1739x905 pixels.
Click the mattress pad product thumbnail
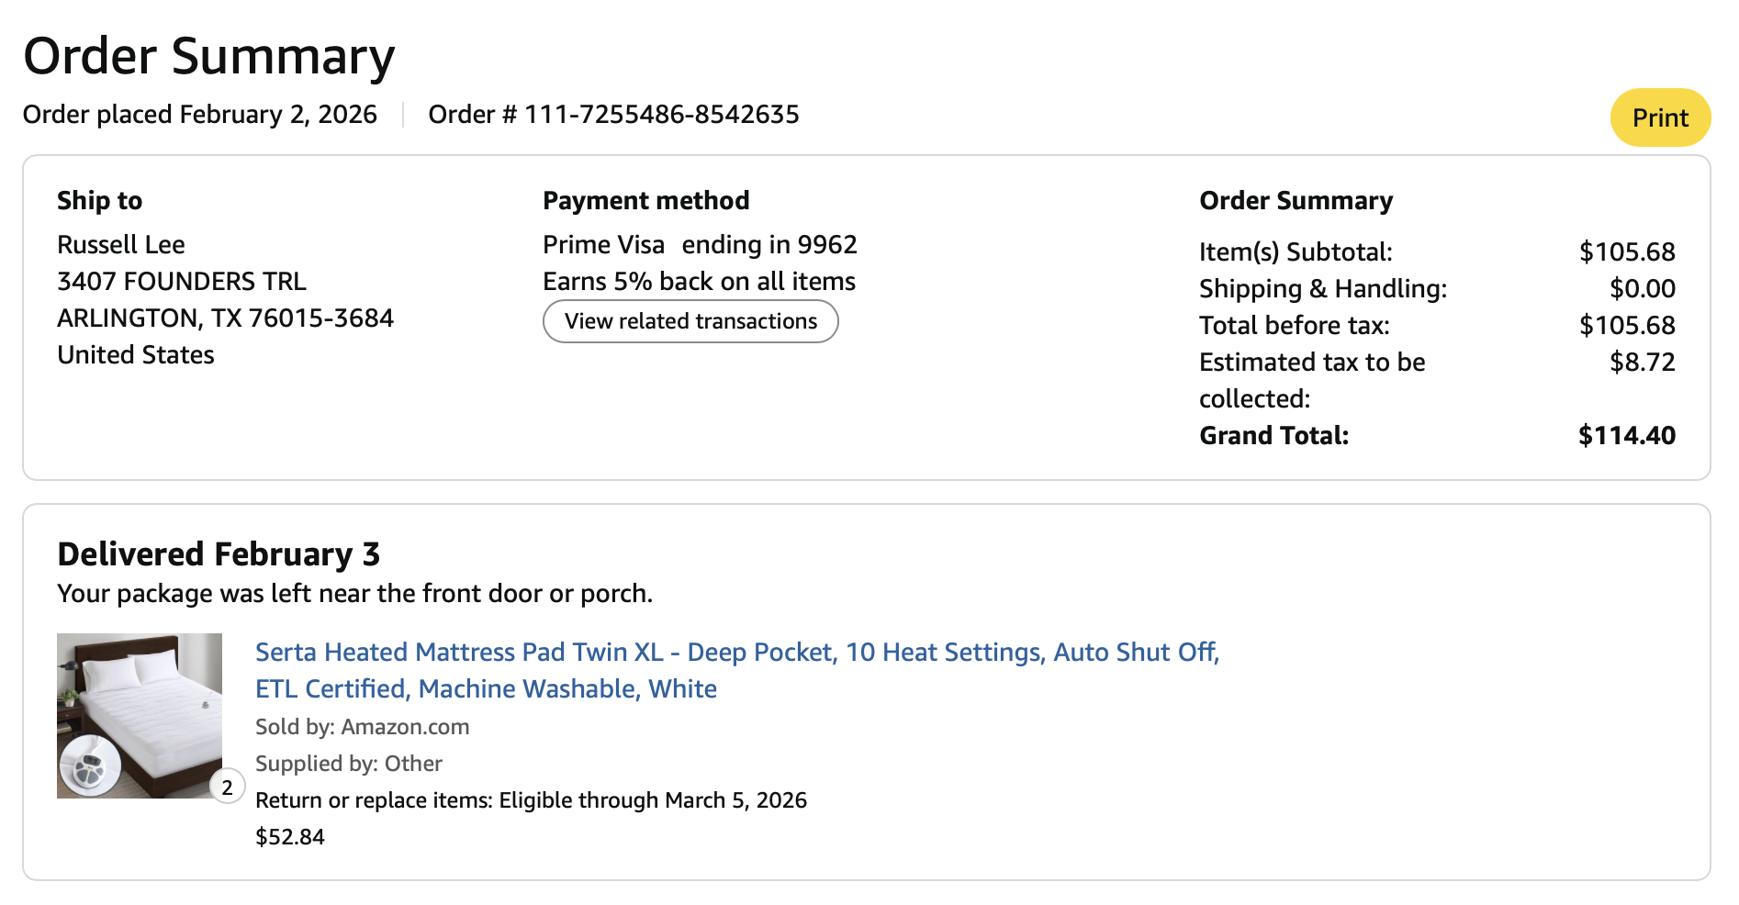[x=140, y=715]
